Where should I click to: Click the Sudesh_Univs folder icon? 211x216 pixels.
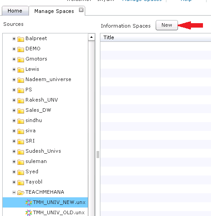[21, 151]
